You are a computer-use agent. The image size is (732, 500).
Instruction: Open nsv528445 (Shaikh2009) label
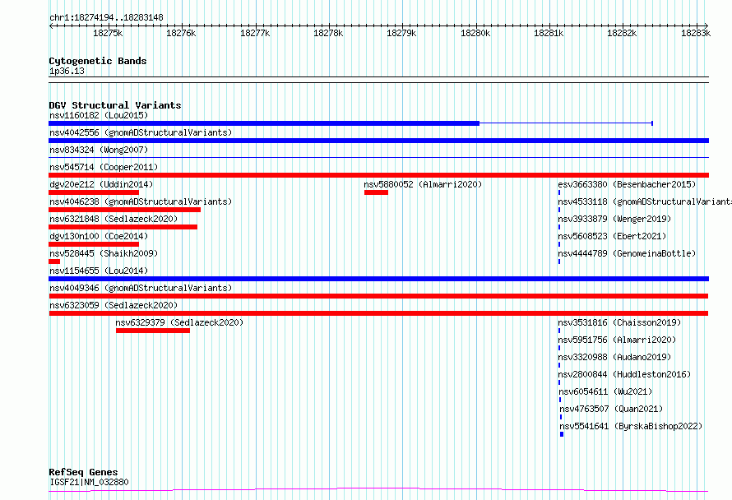tap(104, 253)
